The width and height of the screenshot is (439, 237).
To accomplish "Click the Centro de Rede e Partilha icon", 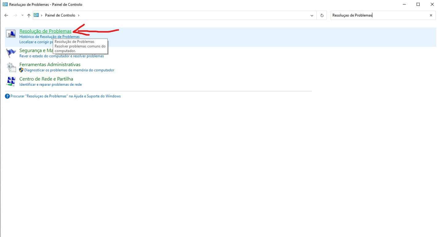I will click(11, 81).
